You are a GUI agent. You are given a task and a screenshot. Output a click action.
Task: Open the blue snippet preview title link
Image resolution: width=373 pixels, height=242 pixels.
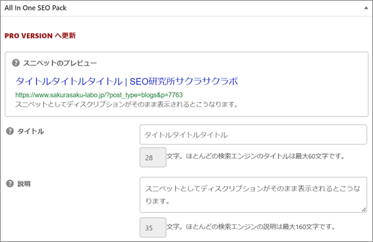pos(127,81)
